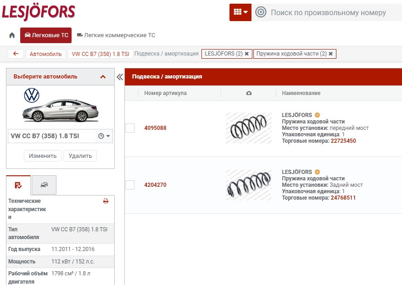Remove Пружина ходовой части (2) filter
The width and height of the screenshot is (402, 285).
coord(331,54)
